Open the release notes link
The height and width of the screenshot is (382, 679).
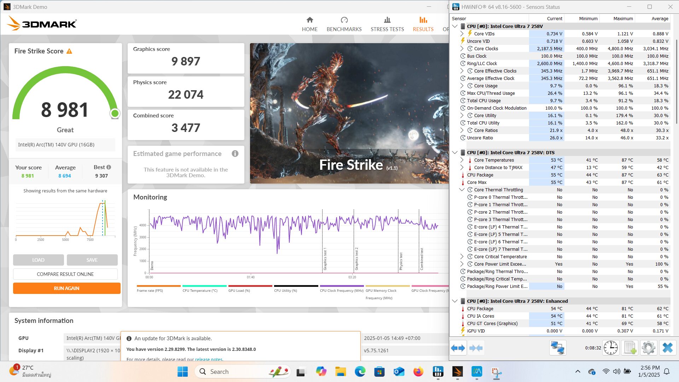pos(209,359)
